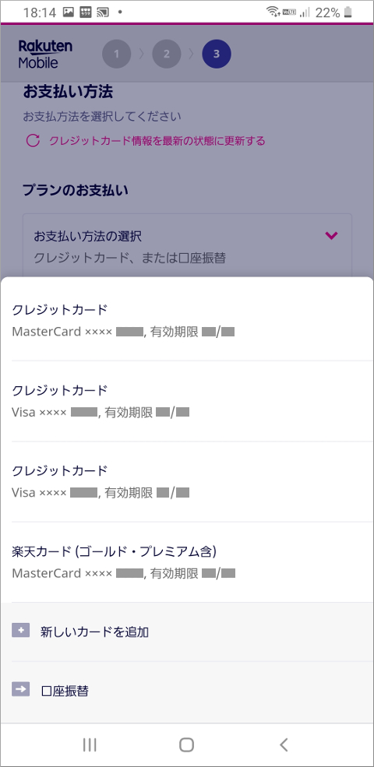Tap the Android home button

pos(186,744)
